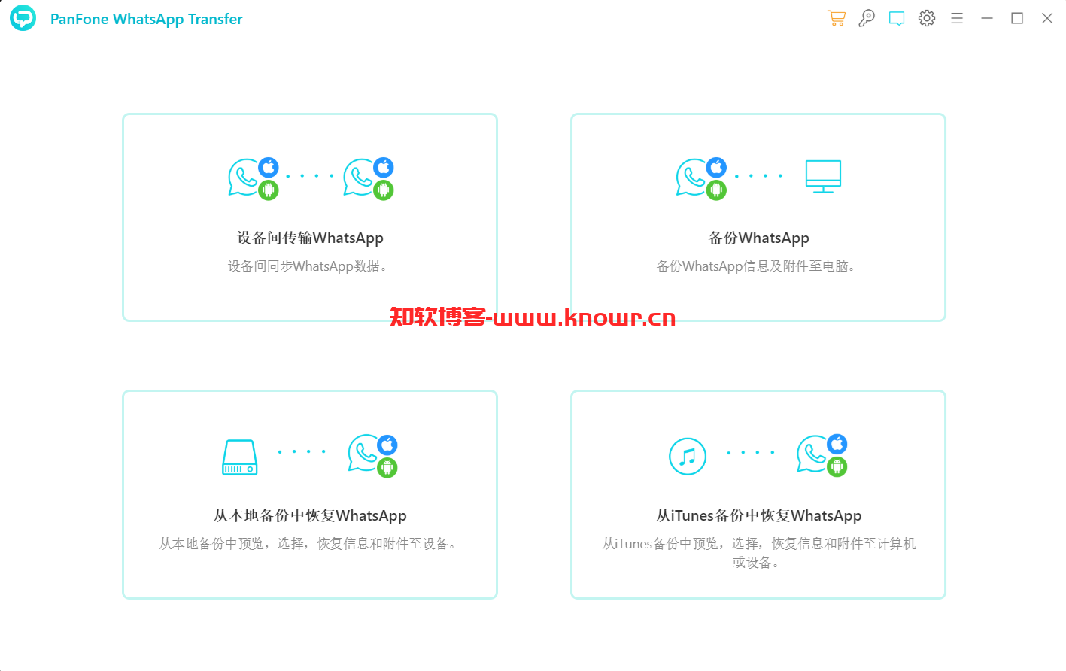Select the 从本地备份中恢复WhatsApp title
This screenshot has height=671, width=1066.
[310, 515]
